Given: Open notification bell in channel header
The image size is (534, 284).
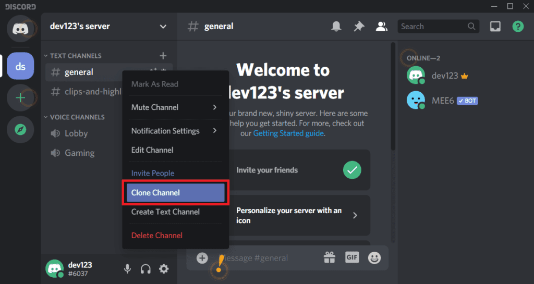Looking at the screenshot, I should coord(336,27).
